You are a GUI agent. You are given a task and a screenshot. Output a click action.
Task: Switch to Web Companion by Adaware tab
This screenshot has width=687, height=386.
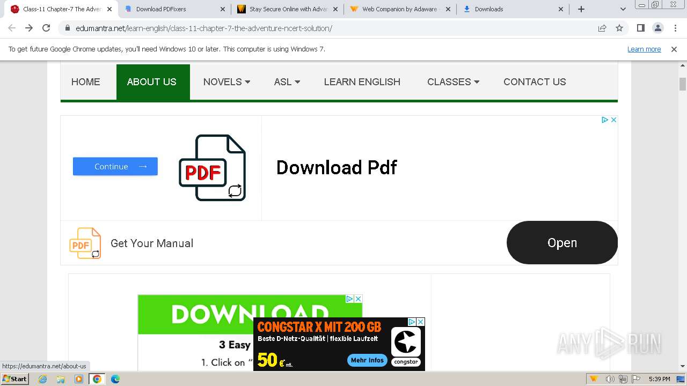(x=401, y=9)
